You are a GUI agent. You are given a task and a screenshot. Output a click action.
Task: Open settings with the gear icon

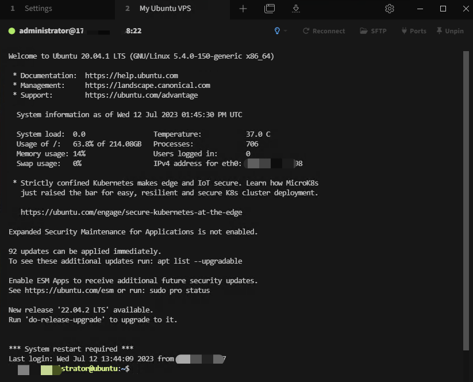(390, 9)
